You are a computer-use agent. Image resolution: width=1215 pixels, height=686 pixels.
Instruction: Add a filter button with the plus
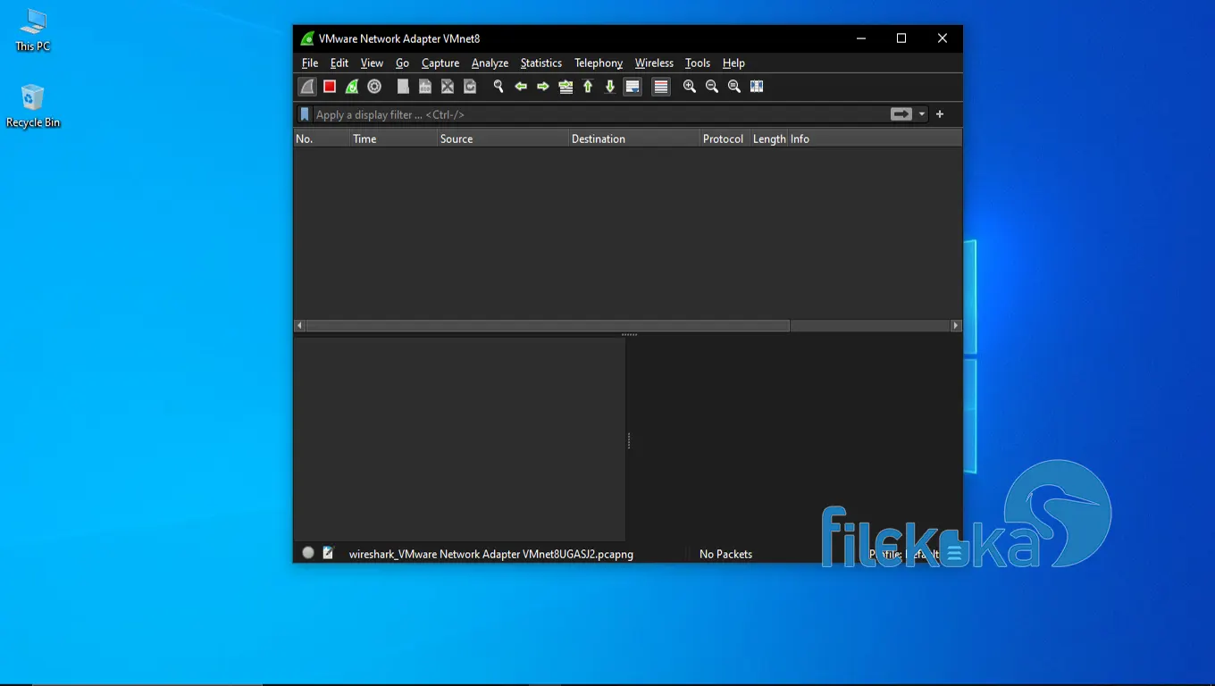click(x=940, y=114)
